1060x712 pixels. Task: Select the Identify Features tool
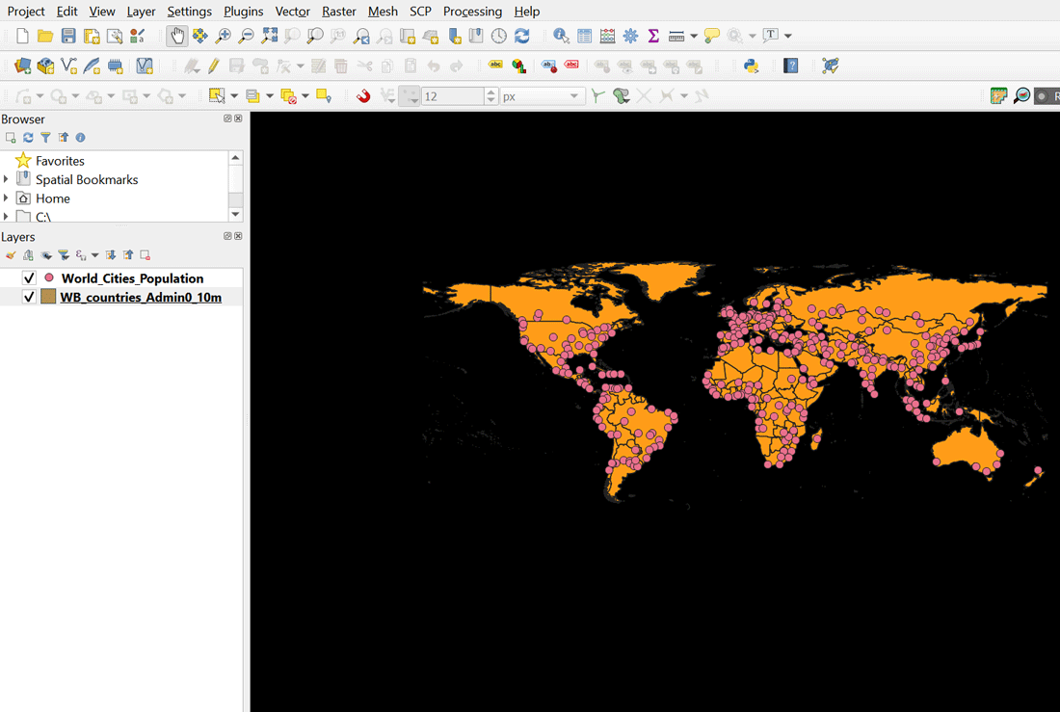tap(561, 36)
